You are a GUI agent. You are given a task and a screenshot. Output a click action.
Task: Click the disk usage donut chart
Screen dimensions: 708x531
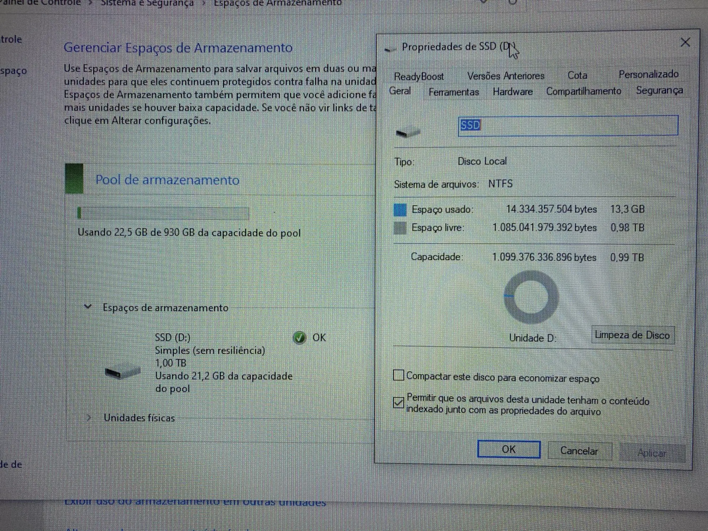point(531,297)
